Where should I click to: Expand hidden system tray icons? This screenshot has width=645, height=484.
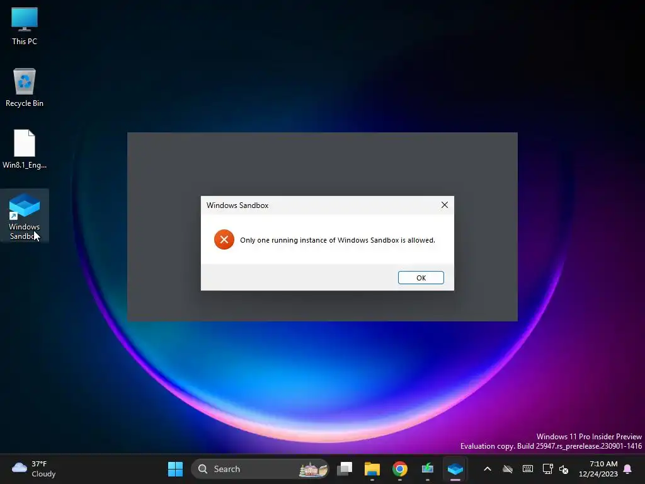(x=488, y=469)
